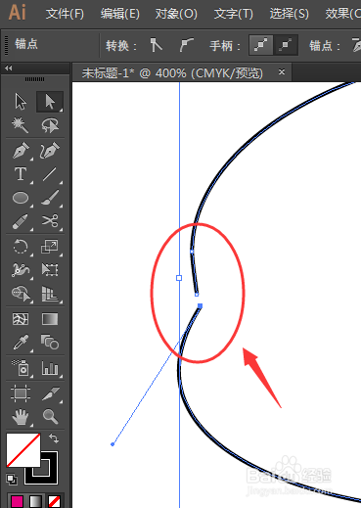The image size is (361, 508).
Task: Choose the Rotate tool
Action: click(x=21, y=247)
